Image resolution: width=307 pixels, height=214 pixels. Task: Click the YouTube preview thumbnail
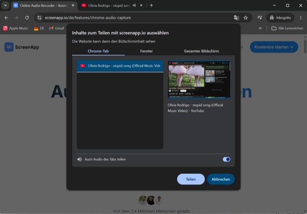pos(199,80)
